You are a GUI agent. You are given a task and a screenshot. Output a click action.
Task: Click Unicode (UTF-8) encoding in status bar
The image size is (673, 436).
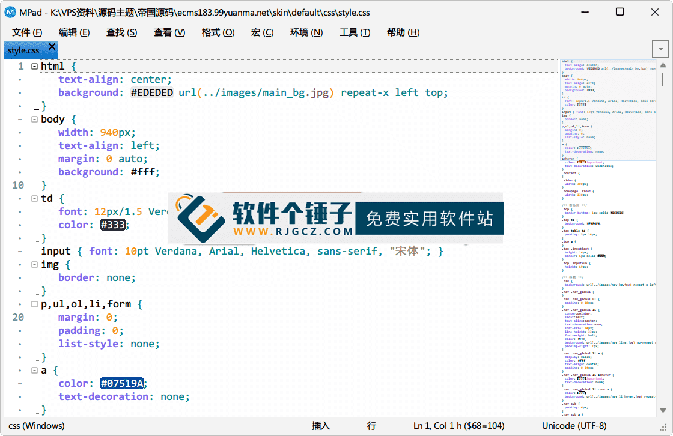[x=574, y=426]
